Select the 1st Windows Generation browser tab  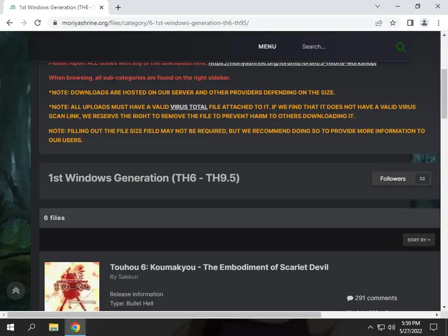(x=56, y=7)
